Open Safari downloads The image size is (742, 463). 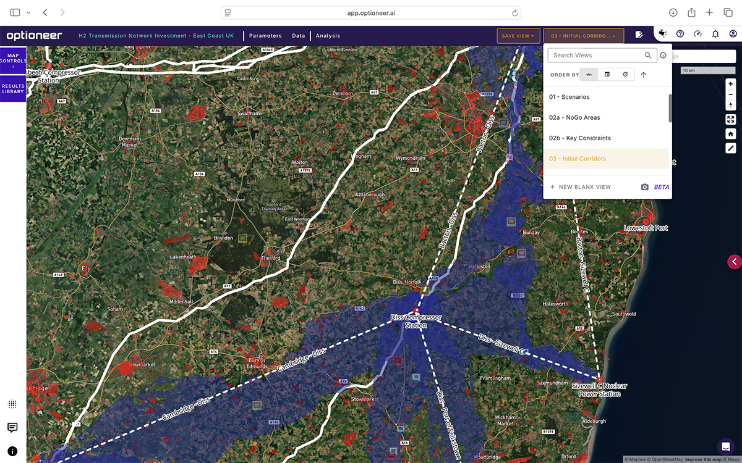[673, 12]
